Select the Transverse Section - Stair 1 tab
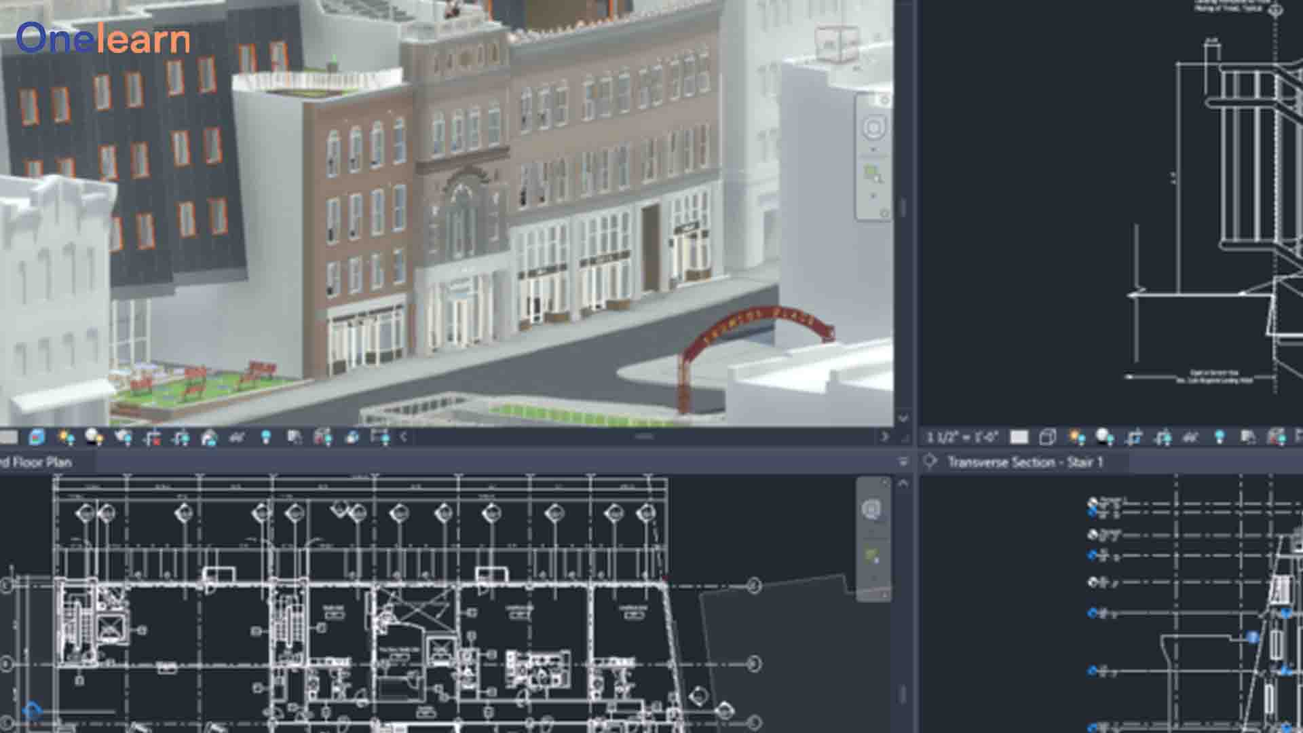 point(1025,462)
